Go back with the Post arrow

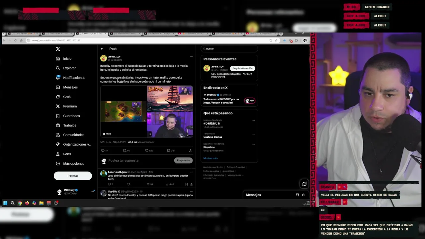(102, 49)
